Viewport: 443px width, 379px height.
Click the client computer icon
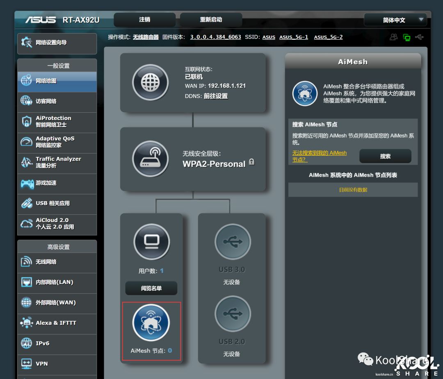click(152, 242)
